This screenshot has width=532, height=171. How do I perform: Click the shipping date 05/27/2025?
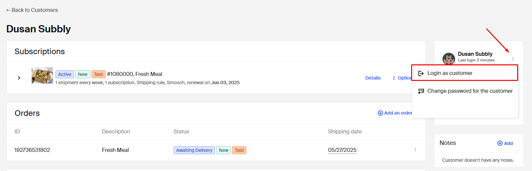pyautogui.click(x=342, y=150)
